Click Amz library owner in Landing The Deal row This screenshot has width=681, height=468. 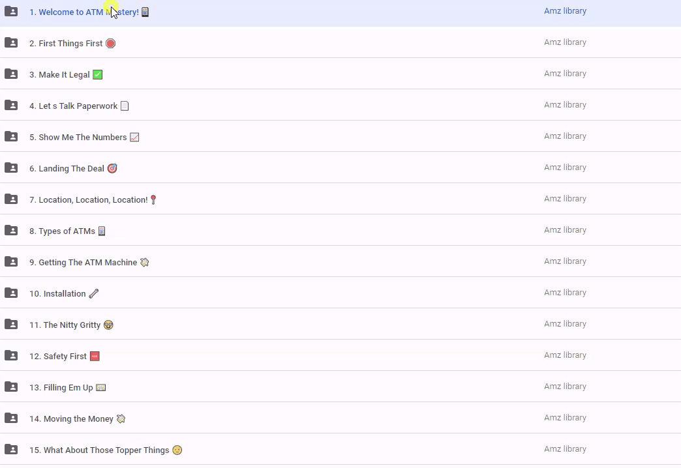(565, 168)
